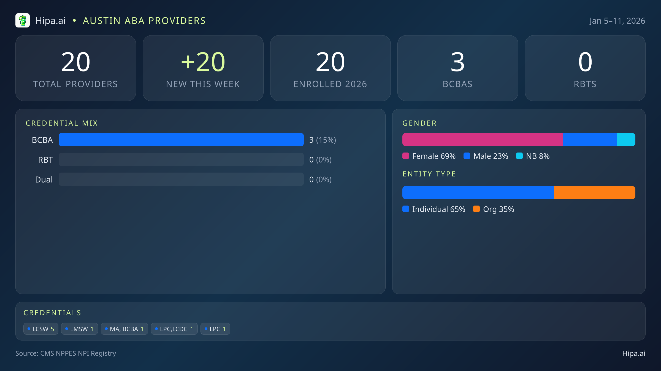Expand the Credentials section

point(52,312)
